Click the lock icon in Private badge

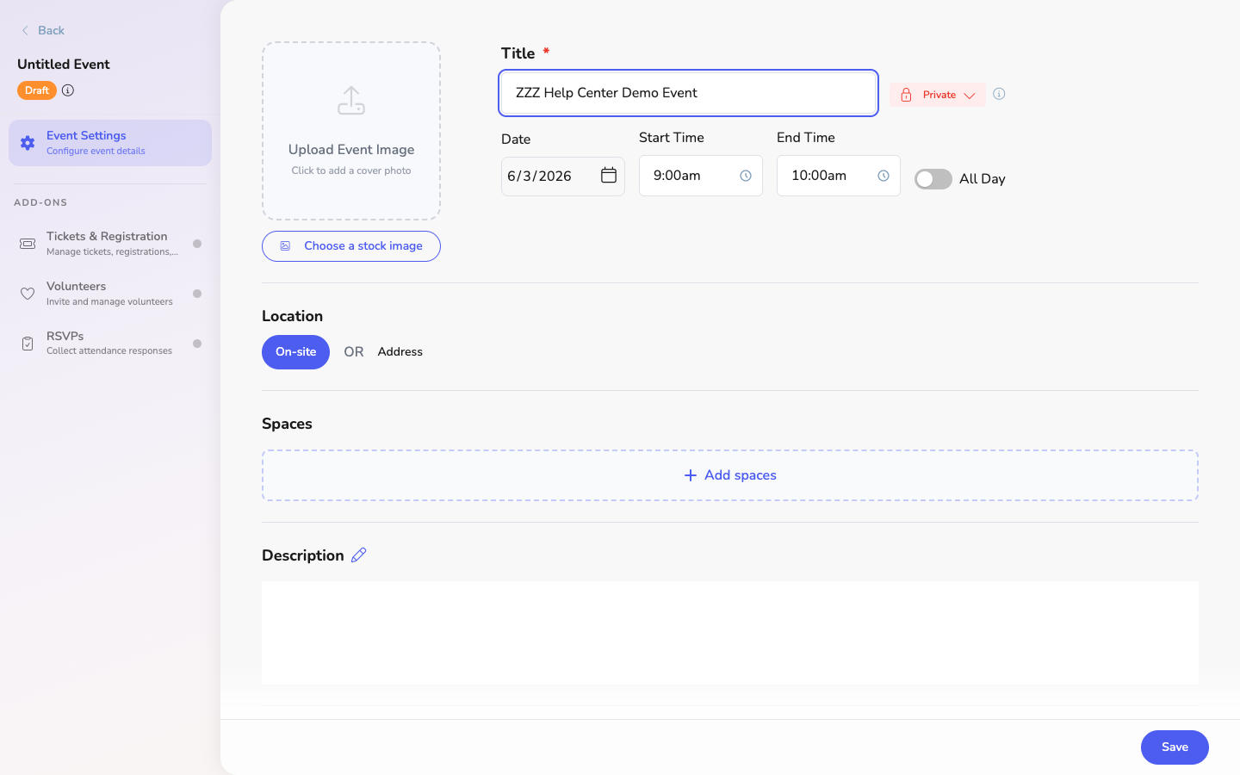click(906, 95)
